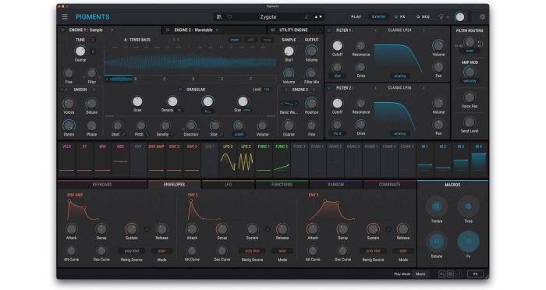Open the preset browser library icon
Image resolution: width=546 pixels, height=290 pixels.
[x=219, y=16]
